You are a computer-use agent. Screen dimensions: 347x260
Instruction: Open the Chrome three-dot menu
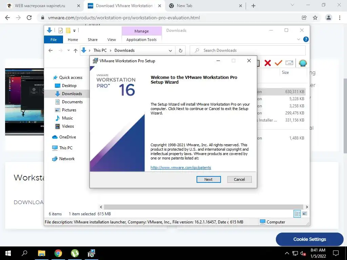[x=340, y=18]
